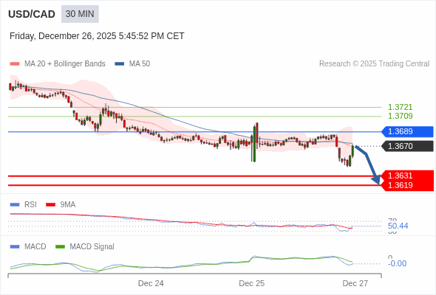Screen dimensions: 436x295
Task: Click the MA 50 legend label
Action: (140, 64)
